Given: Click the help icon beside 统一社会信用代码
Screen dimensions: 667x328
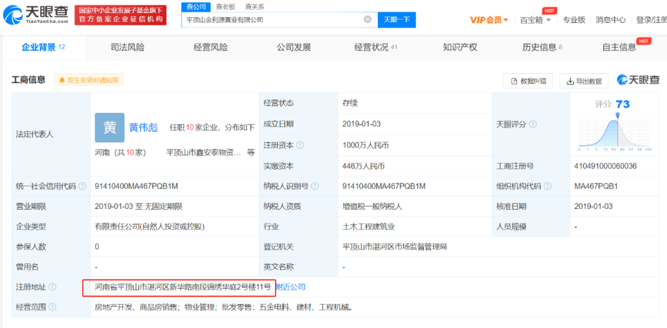Looking at the screenshot, I should (x=83, y=186).
